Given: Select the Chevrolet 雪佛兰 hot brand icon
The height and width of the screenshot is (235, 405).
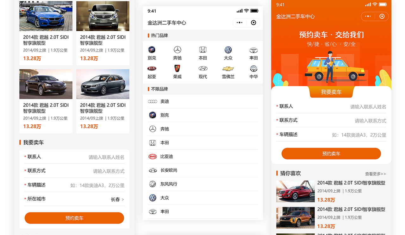Looking at the screenshot, I should [228, 68].
